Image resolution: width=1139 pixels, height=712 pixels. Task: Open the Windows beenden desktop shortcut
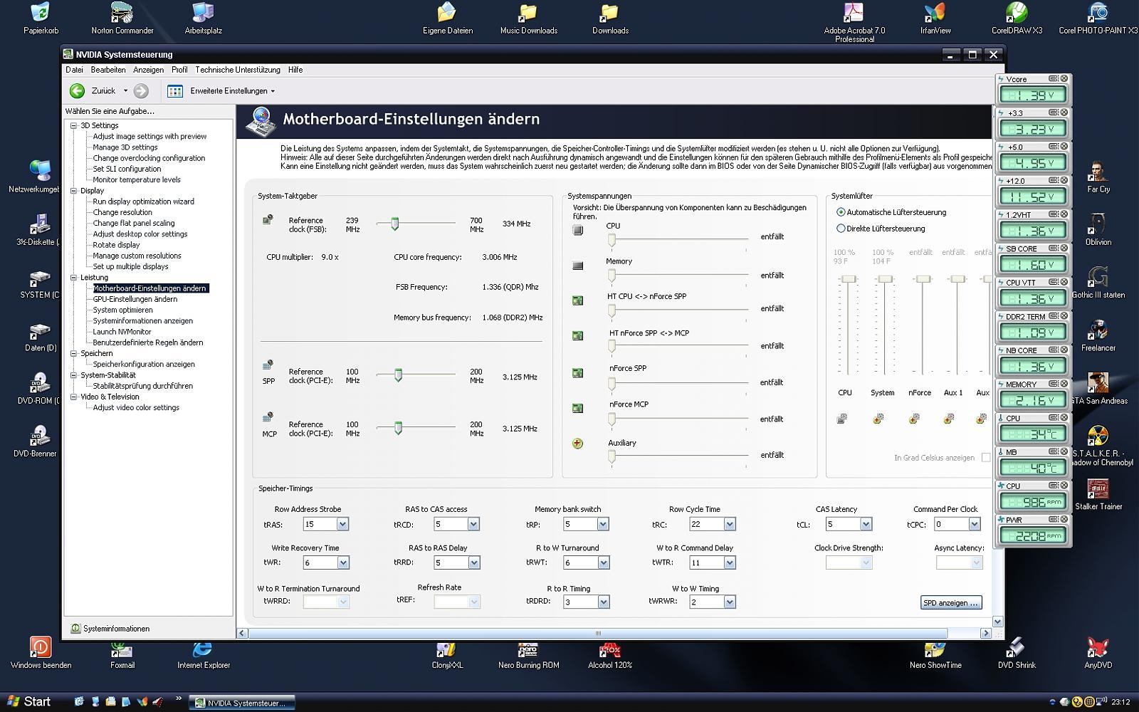[x=41, y=653]
